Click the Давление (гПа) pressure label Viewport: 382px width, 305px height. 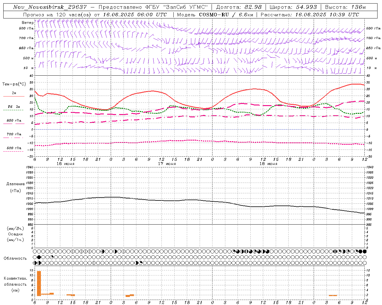tap(15, 187)
